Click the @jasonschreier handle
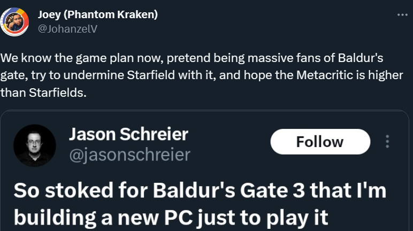This screenshot has width=413, height=231. tap(129, 155)
